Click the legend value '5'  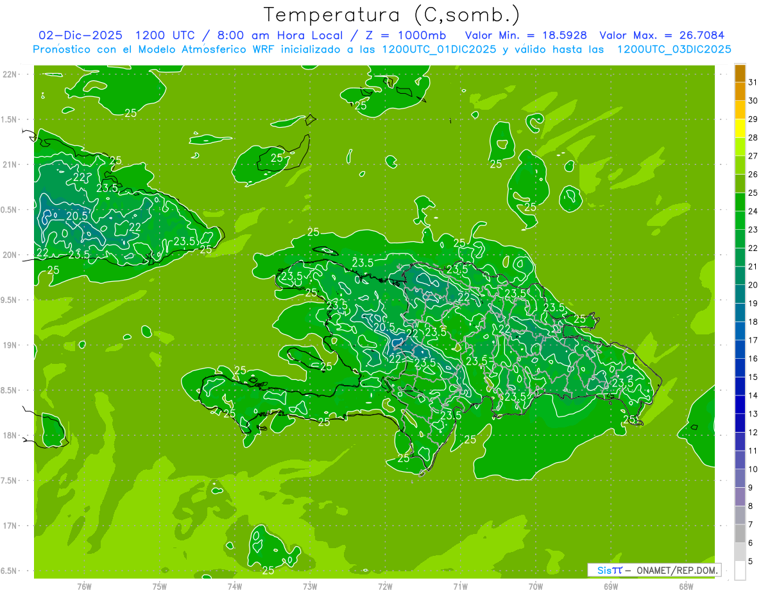(x=750, y=562)
